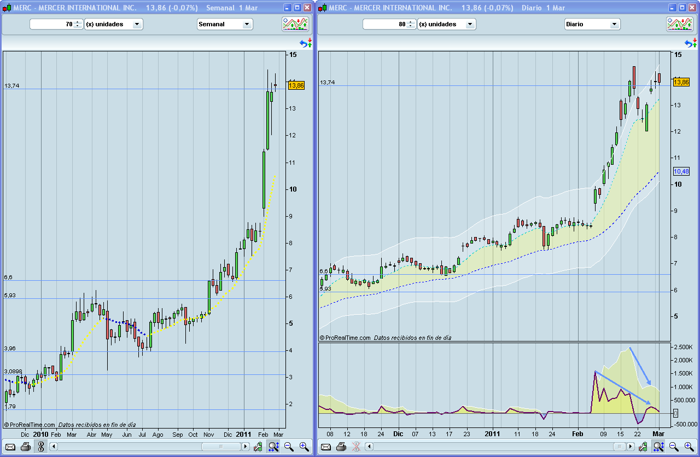700x457 pixels.
Task: Print the daily chart
Action: click(341, 447)
